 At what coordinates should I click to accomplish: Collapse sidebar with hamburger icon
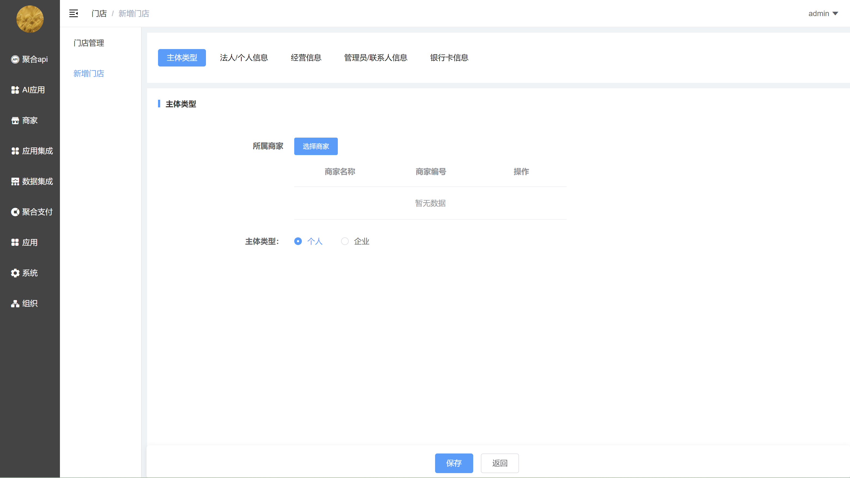coord(73,14)
